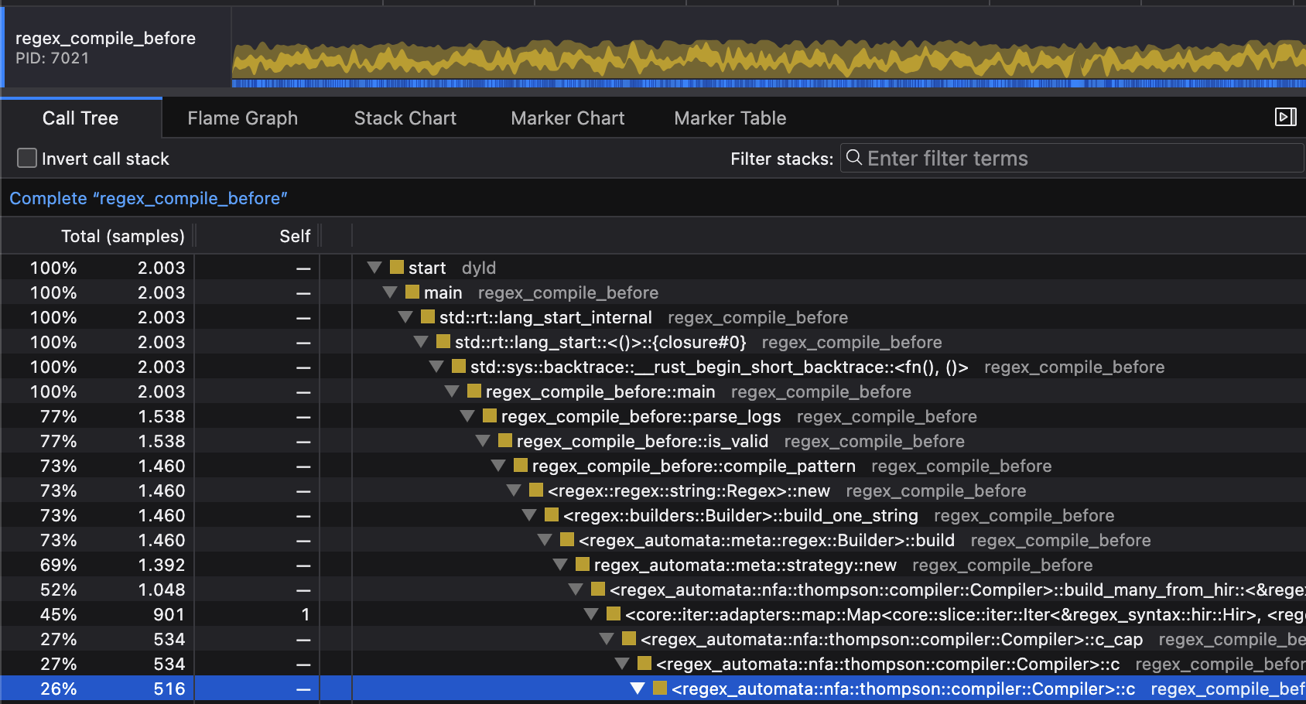Click yellow square next to regex_compile_before::parse_logs
The width and height of the screenshot is (1306, 704).
490,415
